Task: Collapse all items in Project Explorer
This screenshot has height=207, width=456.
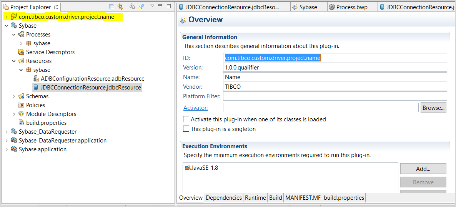Action: (x=112, y=7)
